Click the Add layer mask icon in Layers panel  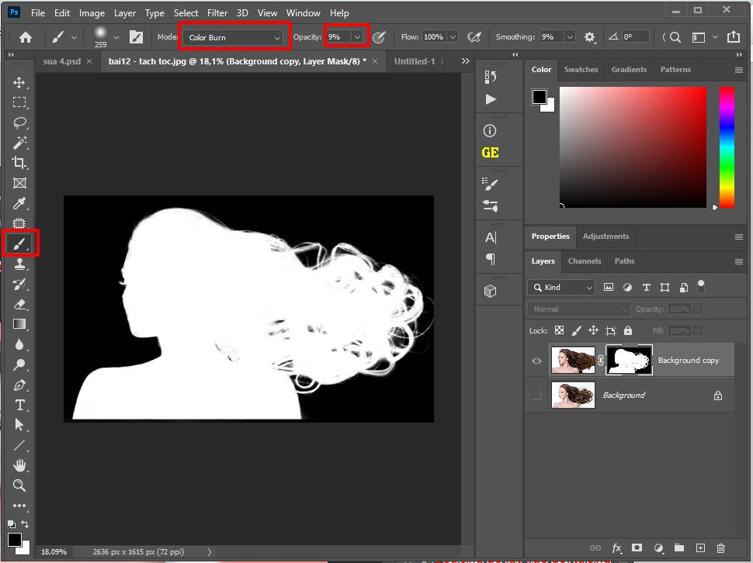coord(637,548)
